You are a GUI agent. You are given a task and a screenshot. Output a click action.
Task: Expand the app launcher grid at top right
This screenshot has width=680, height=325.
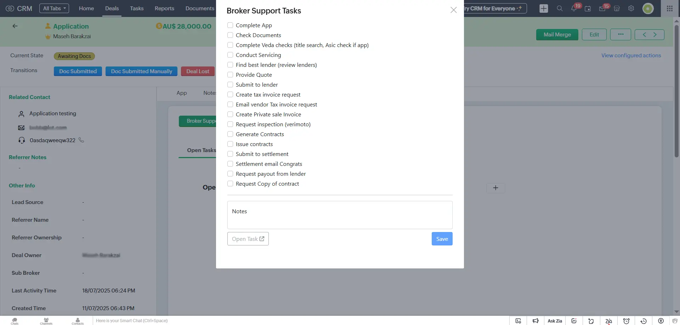[669, 8]
